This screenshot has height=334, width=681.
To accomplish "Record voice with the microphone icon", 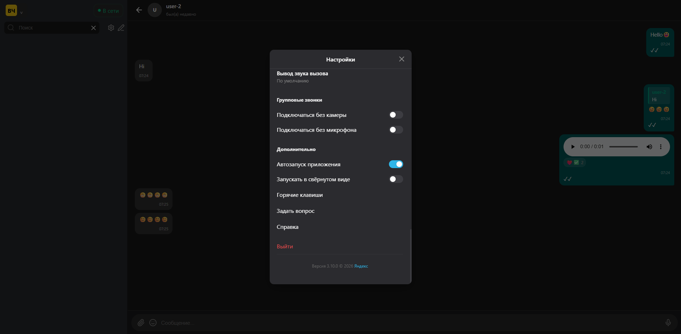I will click(x=668, y=323).
